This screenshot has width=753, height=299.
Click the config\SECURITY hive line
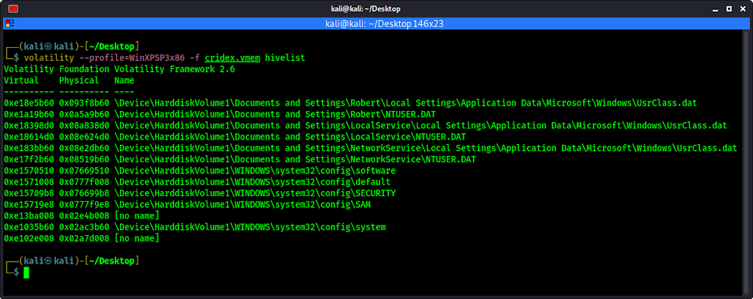pyautogui.click(x=199, y=193)
